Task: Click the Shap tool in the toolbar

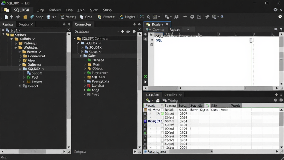Action: point(37,17)
